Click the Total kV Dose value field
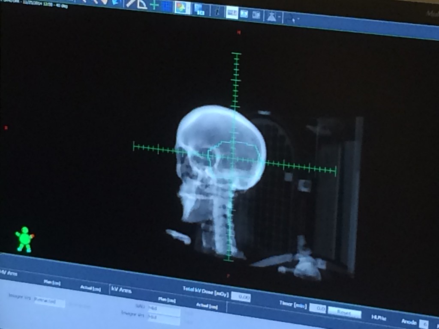Screen dimensions: 439x329 241,296
